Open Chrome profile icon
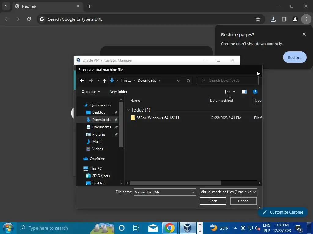 tap(295, 19)
